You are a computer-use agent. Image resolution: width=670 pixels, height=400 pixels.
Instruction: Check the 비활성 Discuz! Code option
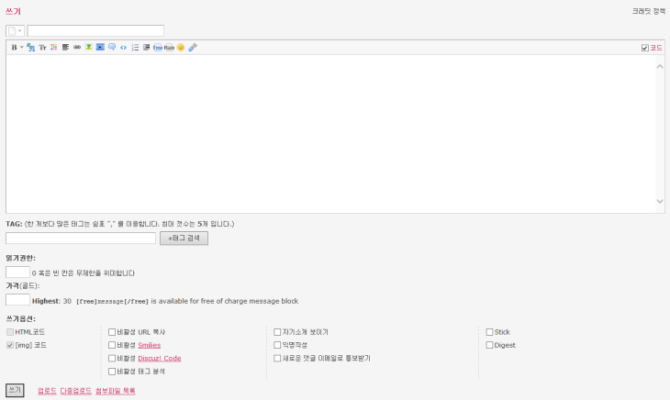coord(112,358)
